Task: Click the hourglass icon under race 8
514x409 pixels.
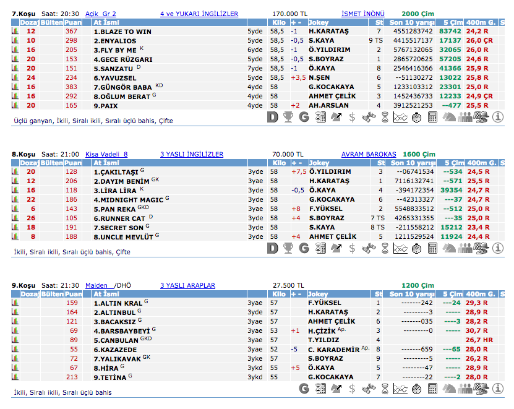Action: (385, 248)
